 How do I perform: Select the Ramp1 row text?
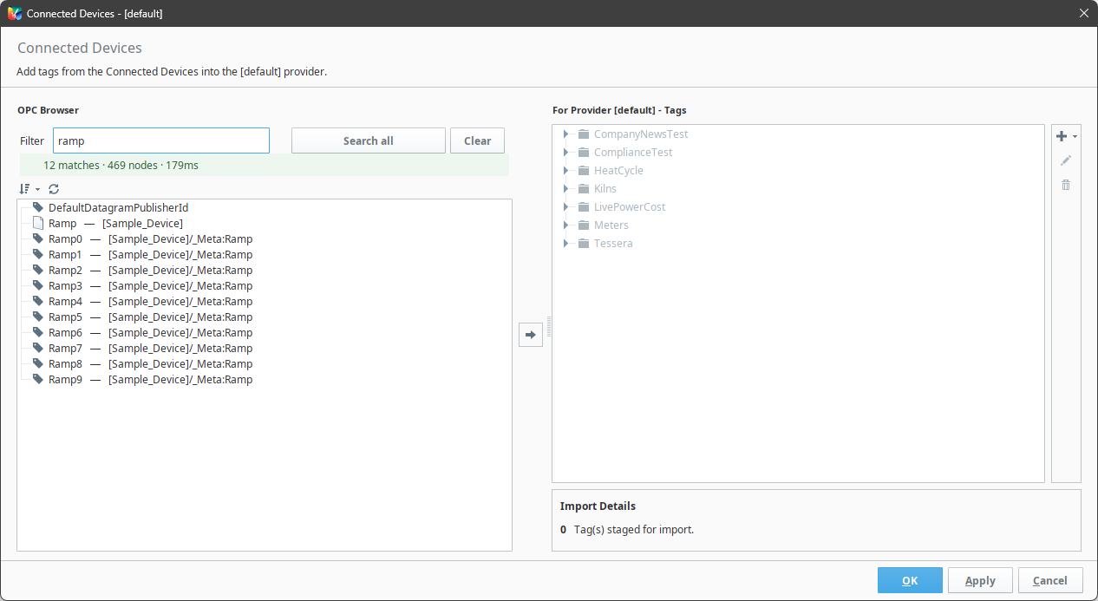pyautogui.click(x=150, y=254)
